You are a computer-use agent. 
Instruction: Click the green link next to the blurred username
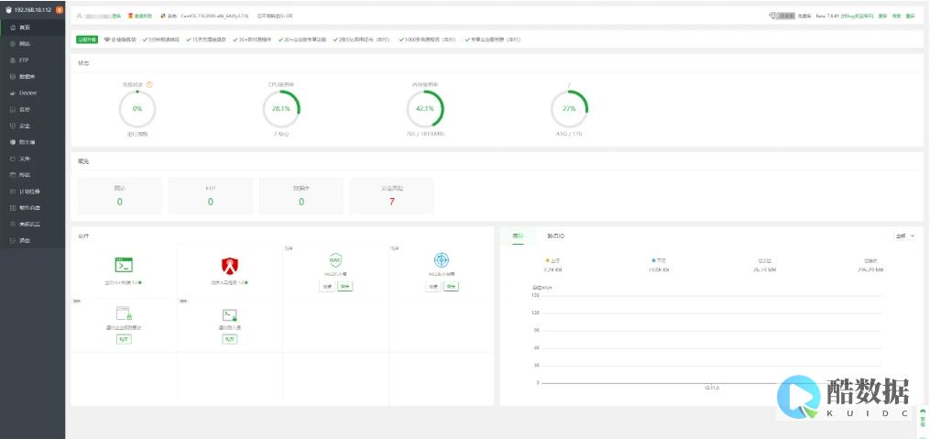point(116,16)
